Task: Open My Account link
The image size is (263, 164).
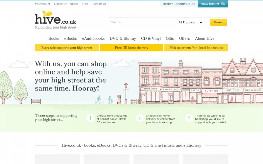Action: (x=42, y=4)
